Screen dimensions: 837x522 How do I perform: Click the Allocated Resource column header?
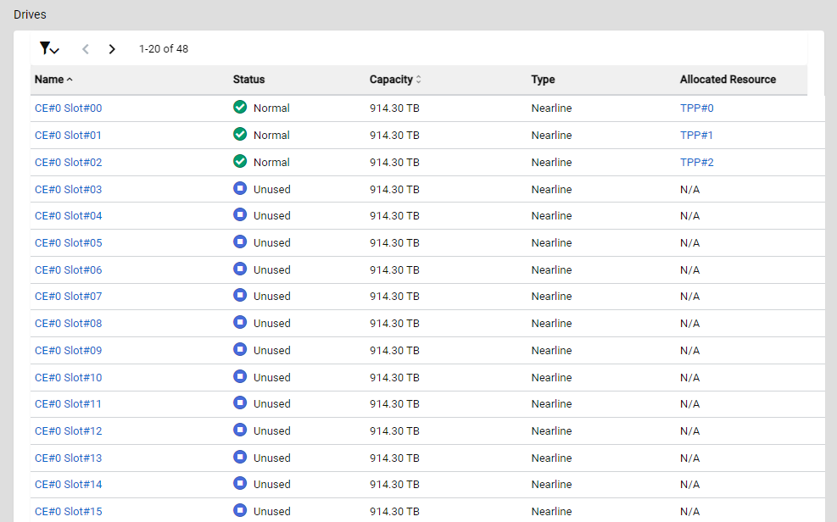pos(728,80)
